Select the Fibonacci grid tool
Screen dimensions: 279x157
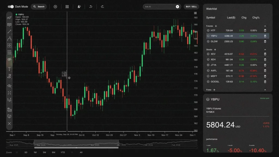(9, 46)
